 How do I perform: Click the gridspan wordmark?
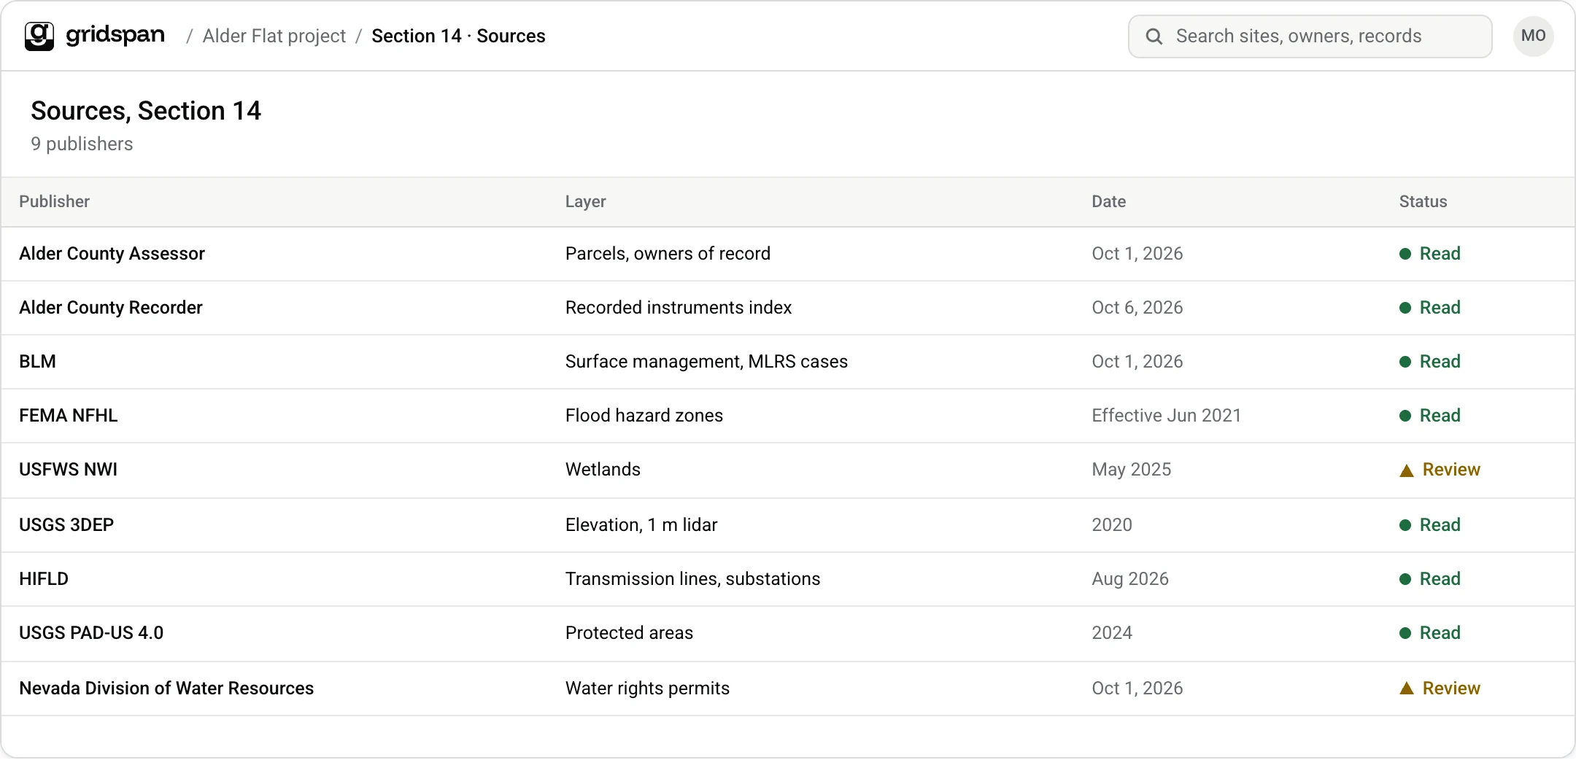click(x=115, y=35)
